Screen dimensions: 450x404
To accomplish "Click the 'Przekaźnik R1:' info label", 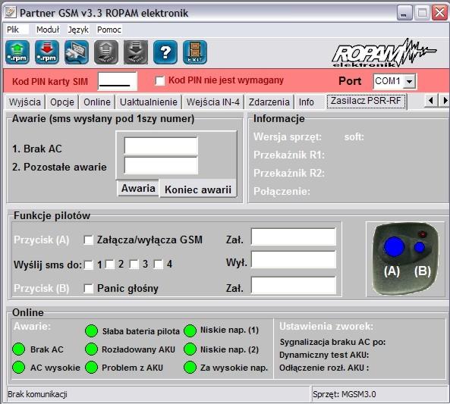I will coord(289,155).
